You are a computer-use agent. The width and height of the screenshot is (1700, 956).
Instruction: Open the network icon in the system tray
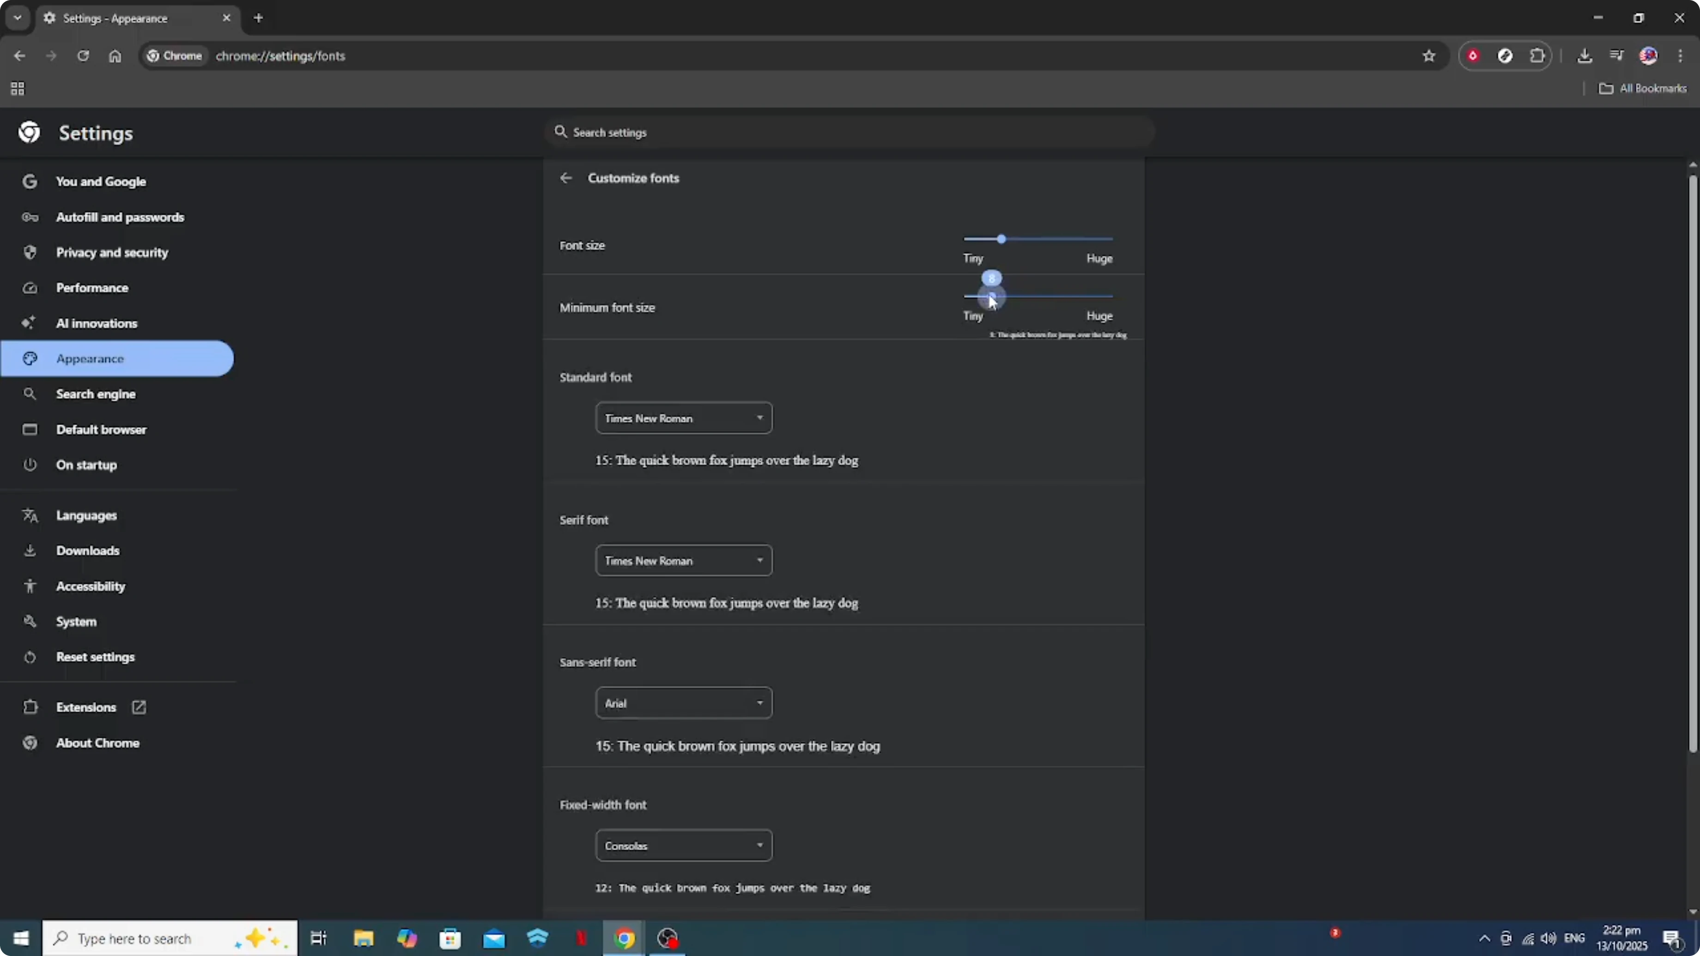pos(1528,938)
